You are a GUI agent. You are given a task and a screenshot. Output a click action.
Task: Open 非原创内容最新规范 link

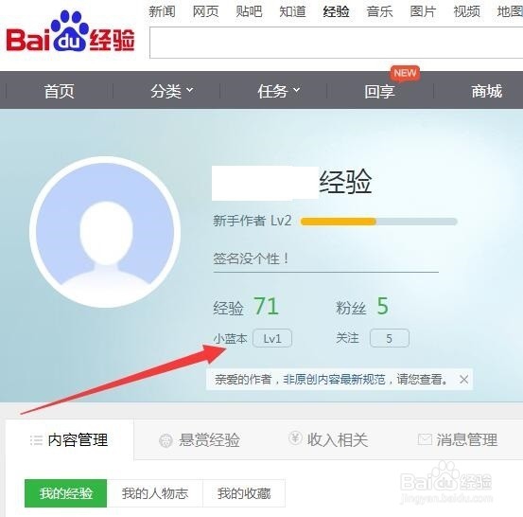tap(334, 380)
